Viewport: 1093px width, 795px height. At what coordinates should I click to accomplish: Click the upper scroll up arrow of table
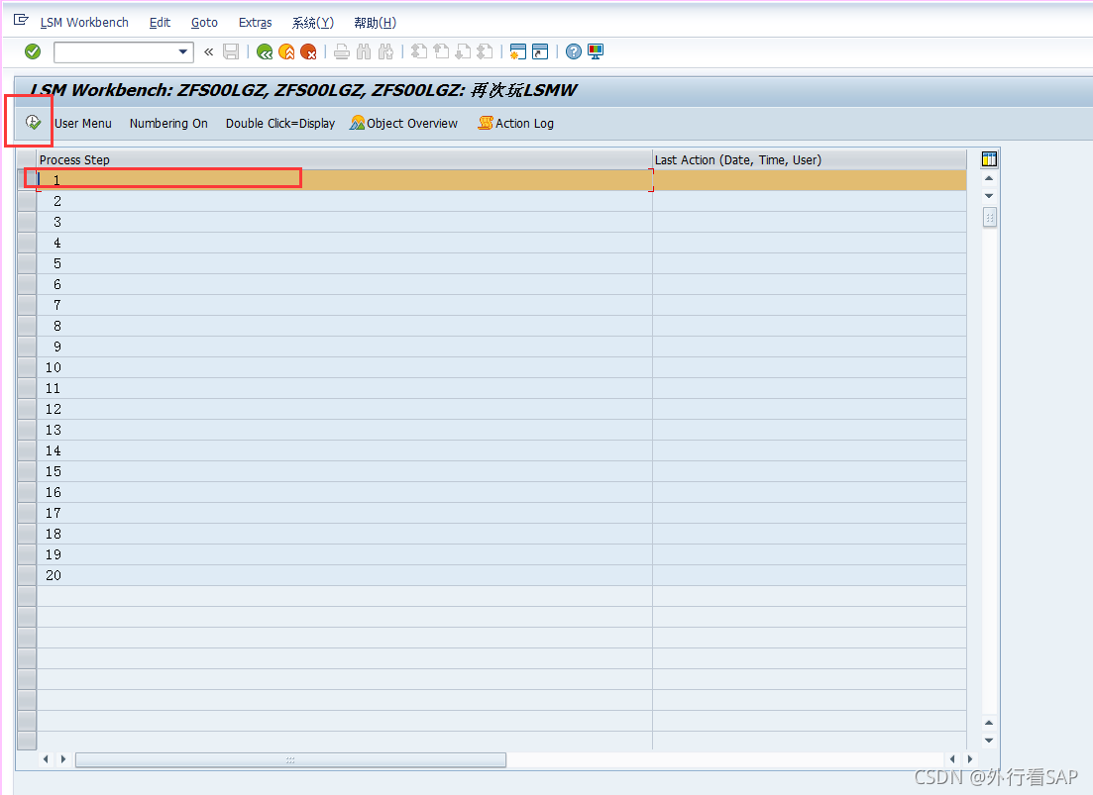pyautogui.click(x=988, y=179)
